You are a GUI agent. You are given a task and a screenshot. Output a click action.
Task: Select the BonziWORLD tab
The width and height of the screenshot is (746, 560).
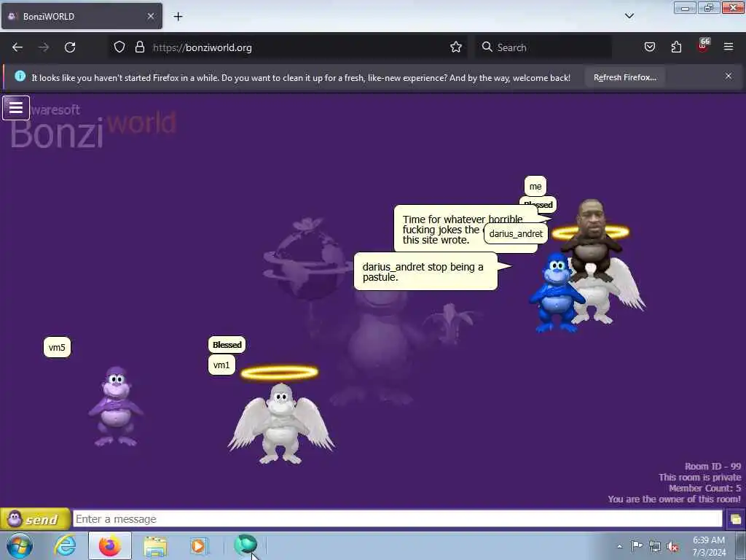click(x=82, y=16)
